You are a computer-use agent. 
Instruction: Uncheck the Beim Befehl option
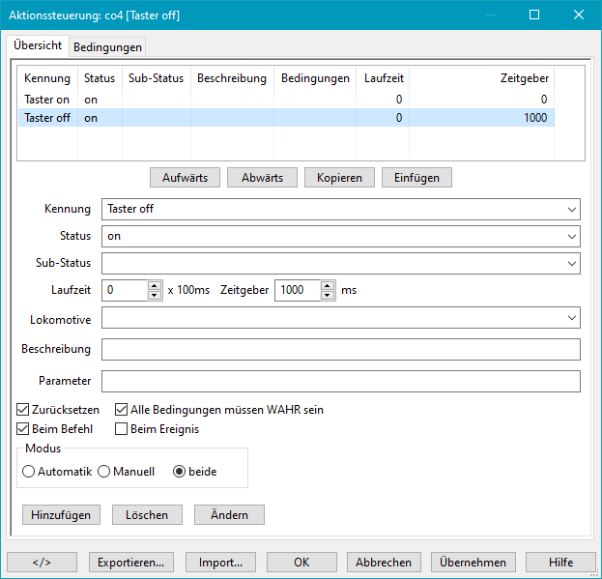tap(24, 429)
